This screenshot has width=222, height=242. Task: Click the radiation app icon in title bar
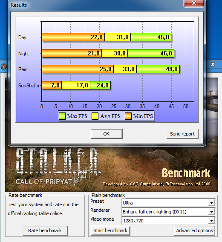3,66
